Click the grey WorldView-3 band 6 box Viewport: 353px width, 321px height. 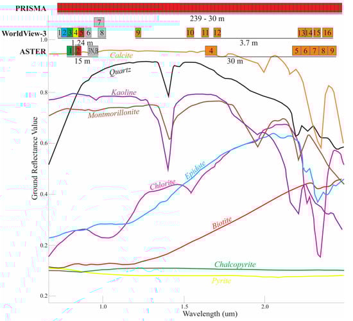89,33
